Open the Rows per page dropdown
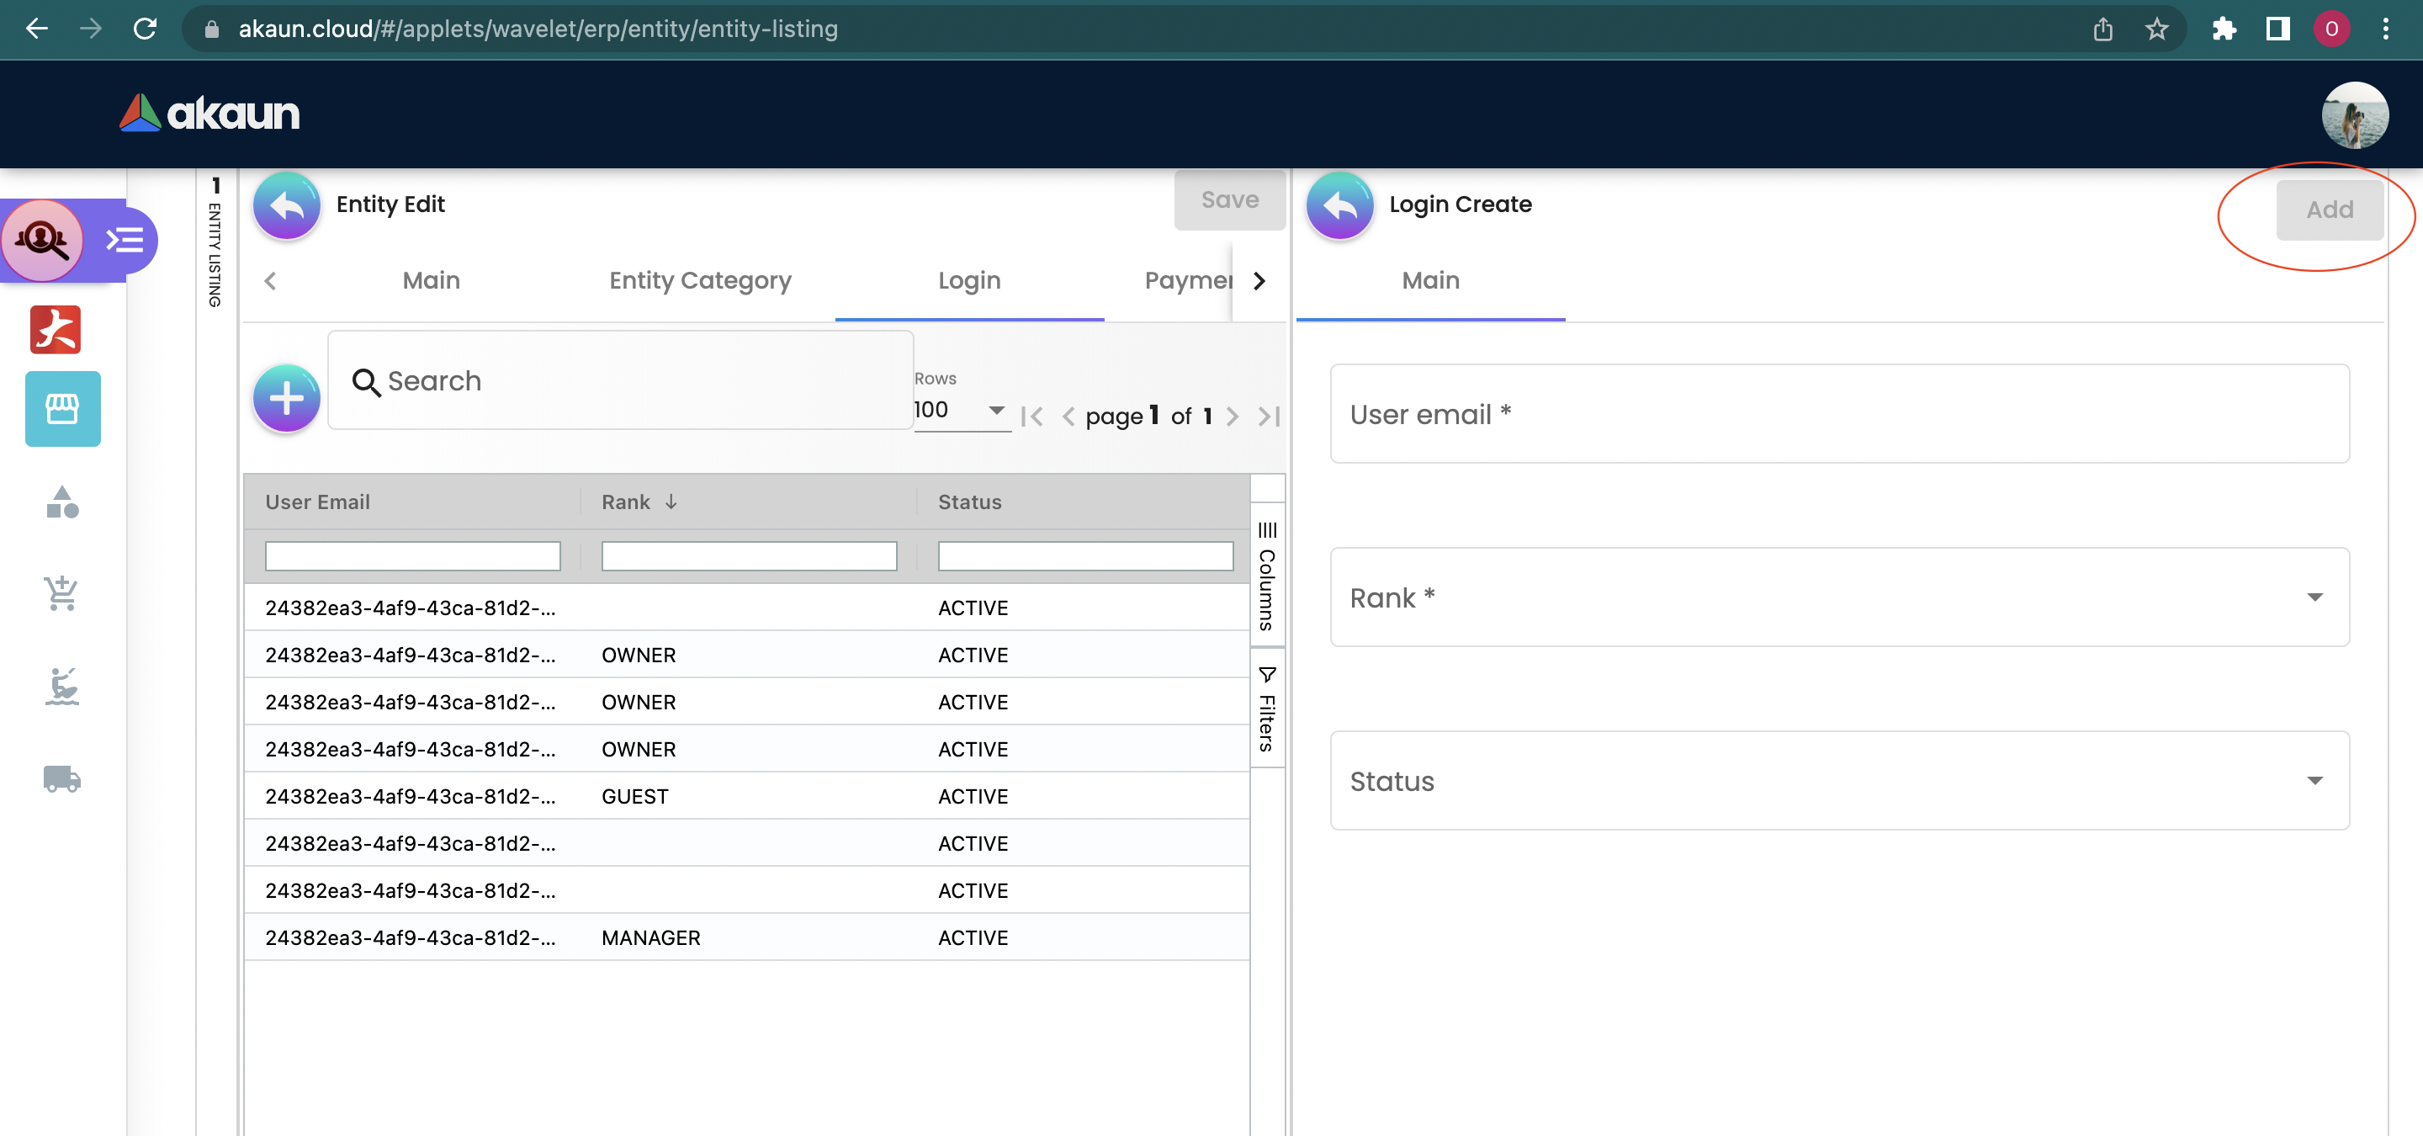The height and width of the screenshot is (1136, 2423). pyautogui.click(x=960, y=410)
